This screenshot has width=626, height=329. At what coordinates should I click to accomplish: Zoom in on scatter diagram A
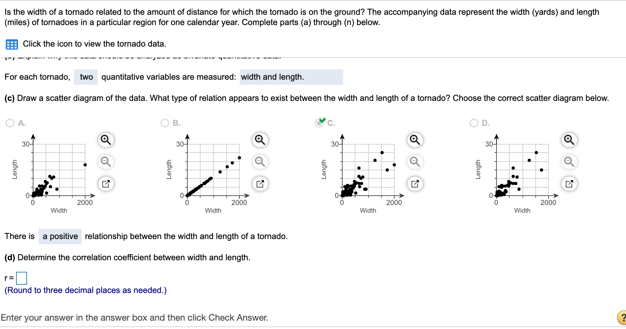pyautogui.click(x=106, y=140)
